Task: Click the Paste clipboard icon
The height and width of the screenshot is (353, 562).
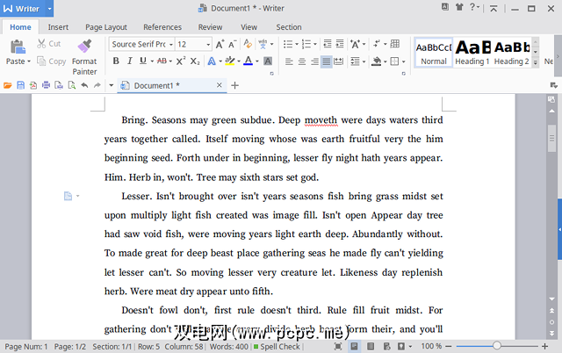Action: click(x=16, y=47)
